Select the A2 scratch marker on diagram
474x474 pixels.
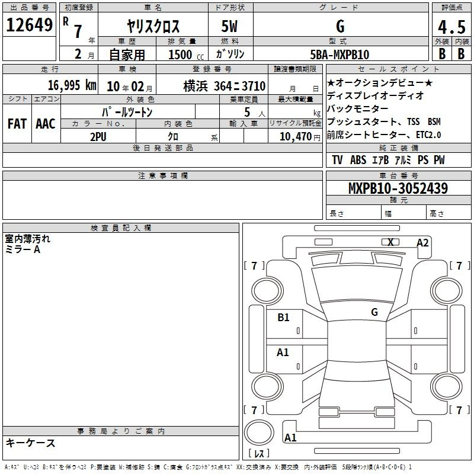pyautogui.click(x=422, y=242)
